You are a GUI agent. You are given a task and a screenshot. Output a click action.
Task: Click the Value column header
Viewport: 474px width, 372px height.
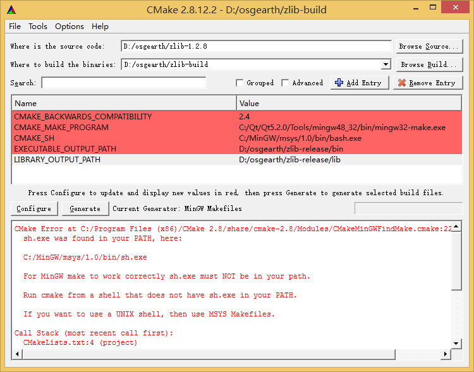point(349,104)
